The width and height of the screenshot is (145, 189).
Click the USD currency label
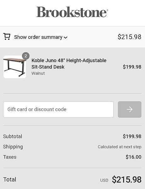pos(104,180)
